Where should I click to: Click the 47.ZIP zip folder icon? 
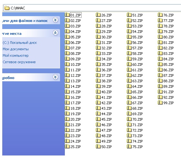tap(98, 130)
